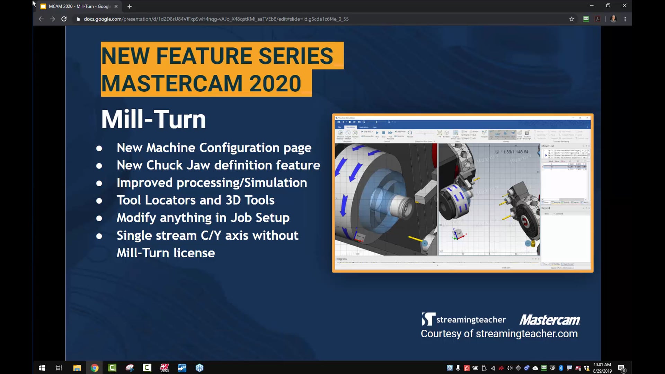Viewport: 665px width, 374px height.
Task: Open the Adobe Acrobat PDF extension icon
Action: click(597, 19)
